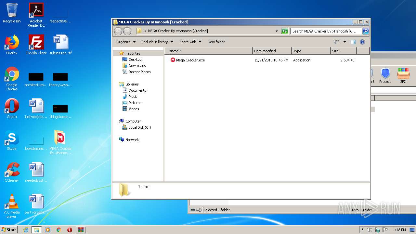Click the address bar path text

tap(178, 31)
